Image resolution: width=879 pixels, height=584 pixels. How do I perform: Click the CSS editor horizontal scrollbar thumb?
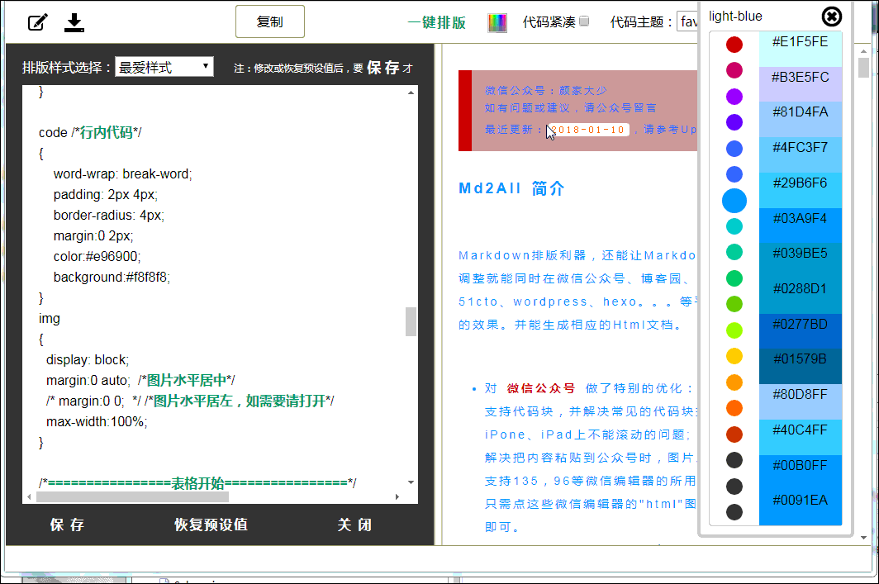132,497
